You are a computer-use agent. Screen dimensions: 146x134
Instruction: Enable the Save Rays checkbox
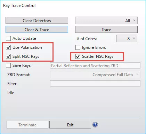point(8,65)
